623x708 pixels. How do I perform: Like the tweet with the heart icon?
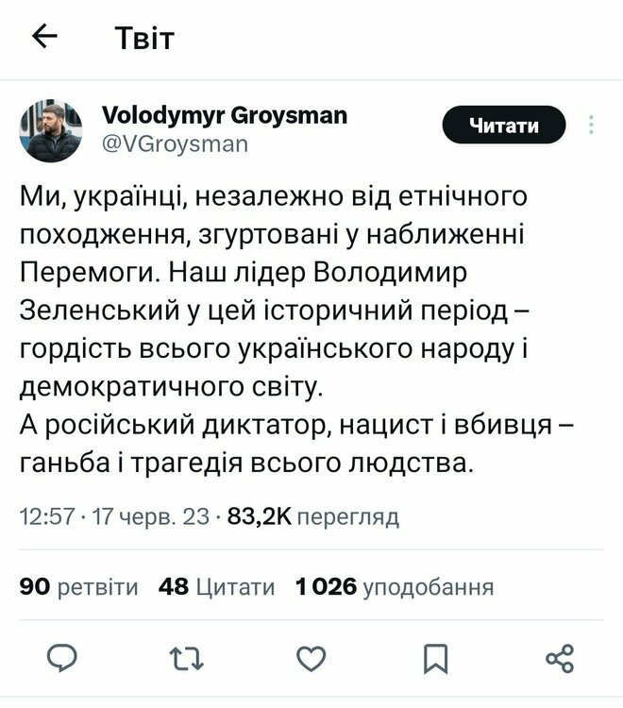click(311, 657)
